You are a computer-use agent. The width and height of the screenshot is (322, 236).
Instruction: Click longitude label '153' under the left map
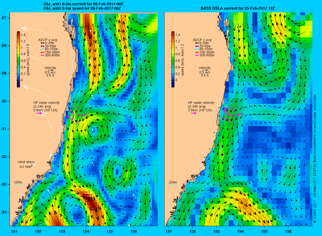pyautogui.click(x=62, y=231)
